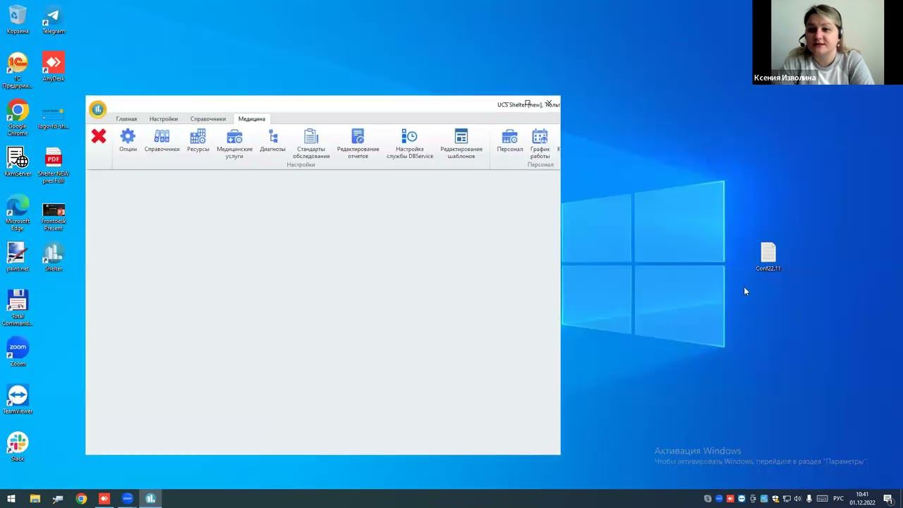The height and width of the screenshot is (508, 903).
Task: Open Редактирование отчетов
Action: tap(358, 143)
